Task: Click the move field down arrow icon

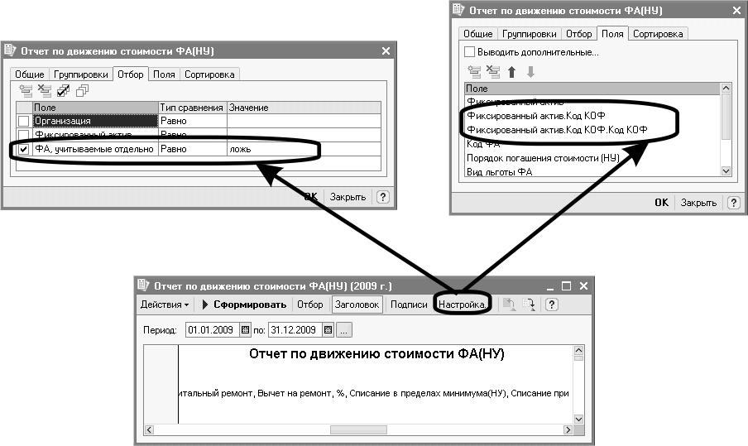Action: click(530, 72)
